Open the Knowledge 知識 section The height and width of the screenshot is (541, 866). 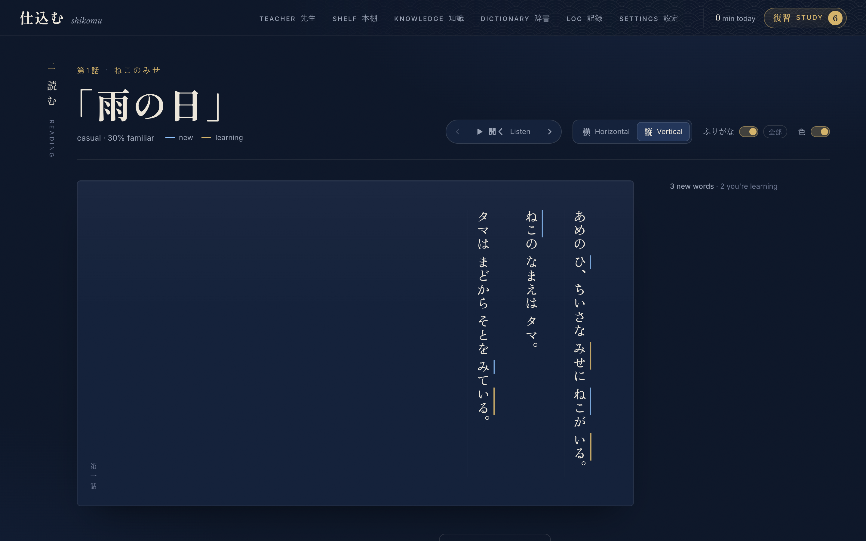coord(429,18)
